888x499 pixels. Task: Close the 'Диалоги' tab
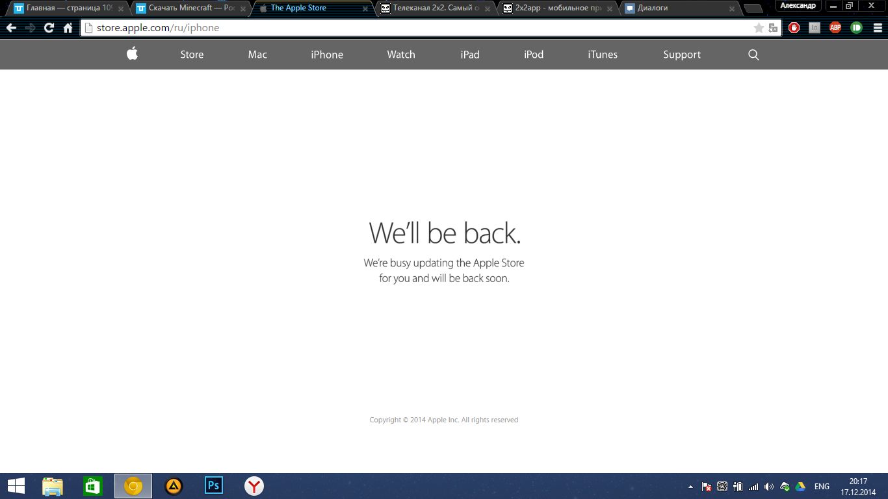point(731,9)
